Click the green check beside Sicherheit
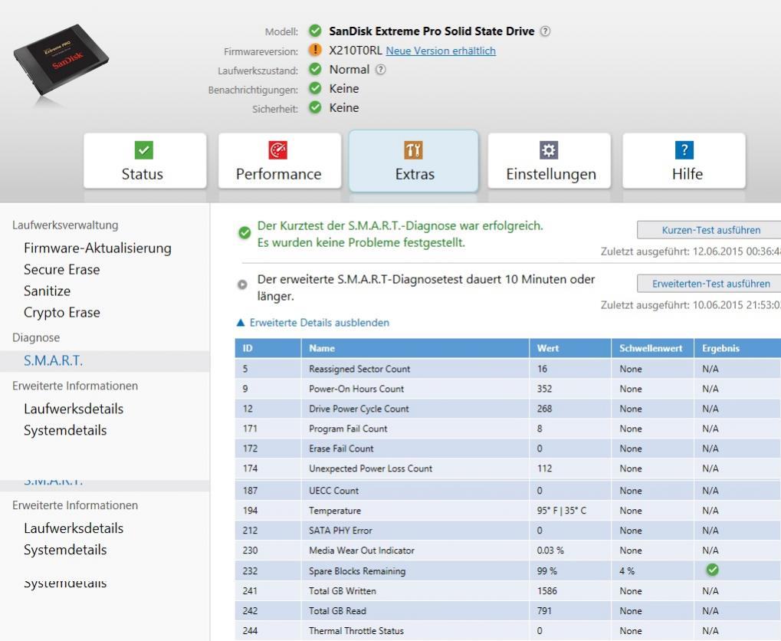The image size is (781, 641). [x=315, y=107]
